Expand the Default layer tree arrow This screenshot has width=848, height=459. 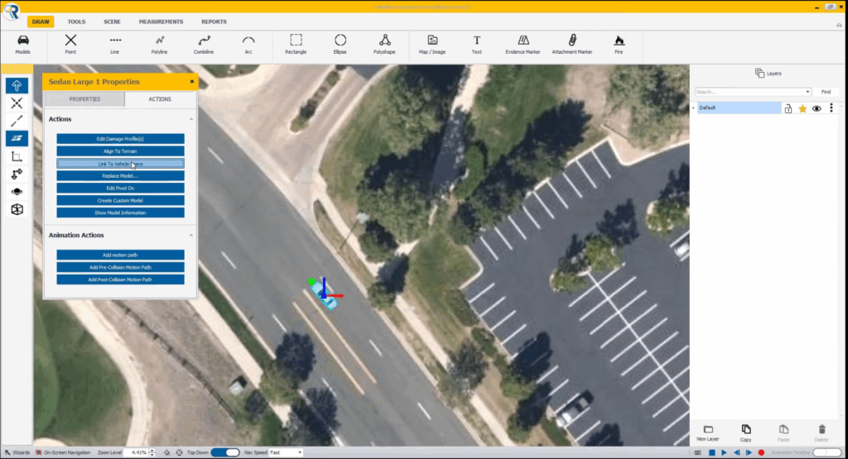tap(693, 108)
